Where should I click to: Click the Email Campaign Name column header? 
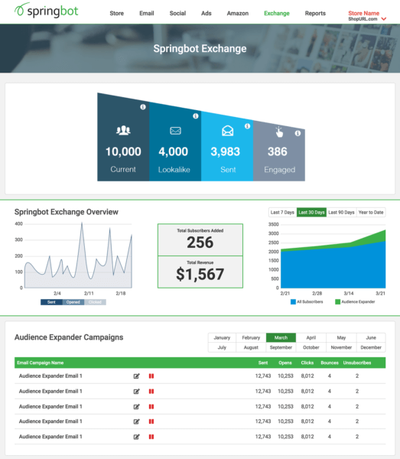click(x=40, y=363)
